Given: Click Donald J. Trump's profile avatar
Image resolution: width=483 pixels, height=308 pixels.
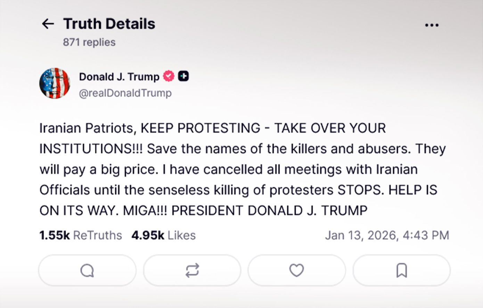Looking at the screenshot, I should [55, 84].
